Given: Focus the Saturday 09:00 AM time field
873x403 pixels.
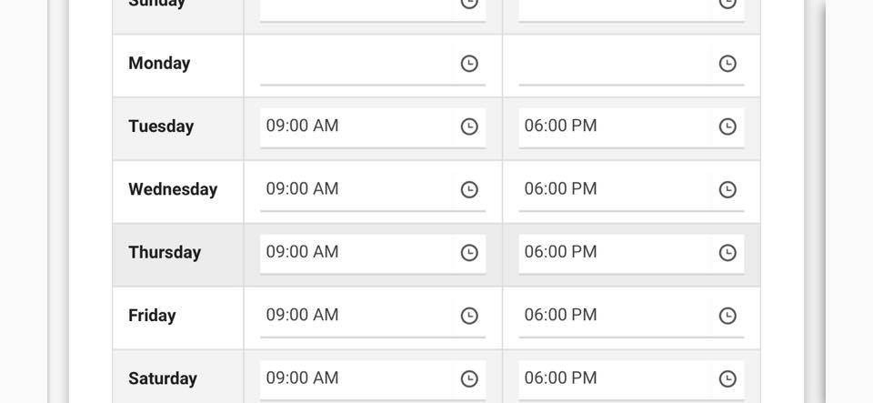Looking at the screenshot, I should pos(355,378).
